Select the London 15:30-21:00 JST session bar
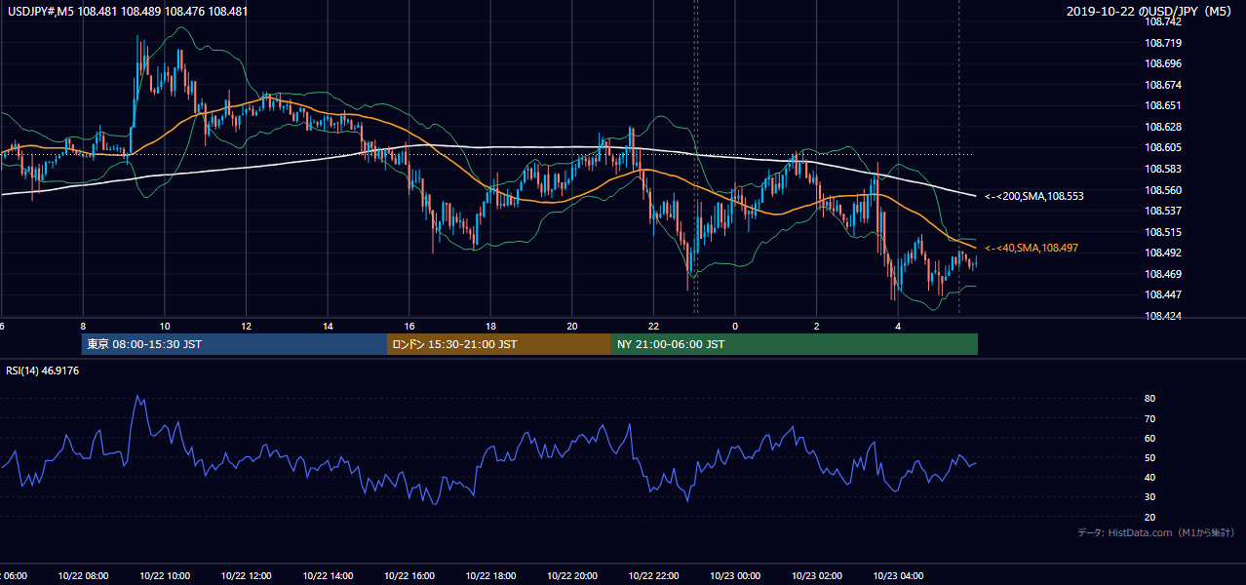Screen dimensions: 1246x585 (499, 344)
